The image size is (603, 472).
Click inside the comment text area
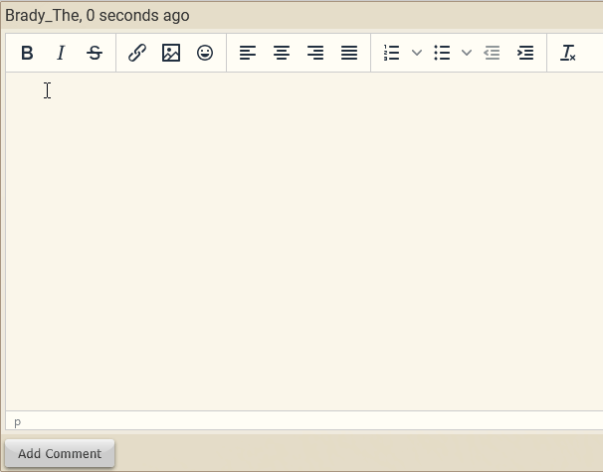click(299, 238)
